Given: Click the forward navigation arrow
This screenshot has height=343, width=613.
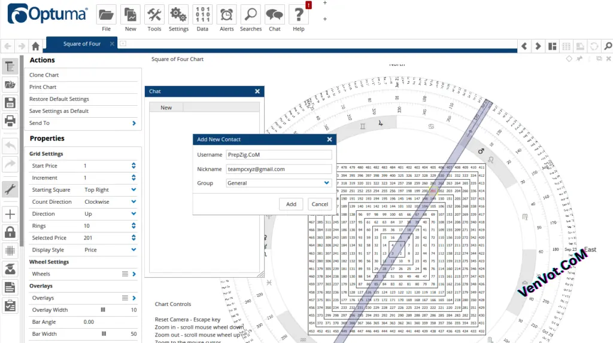Looking at the screenshot, I should (x=22, y=46).
